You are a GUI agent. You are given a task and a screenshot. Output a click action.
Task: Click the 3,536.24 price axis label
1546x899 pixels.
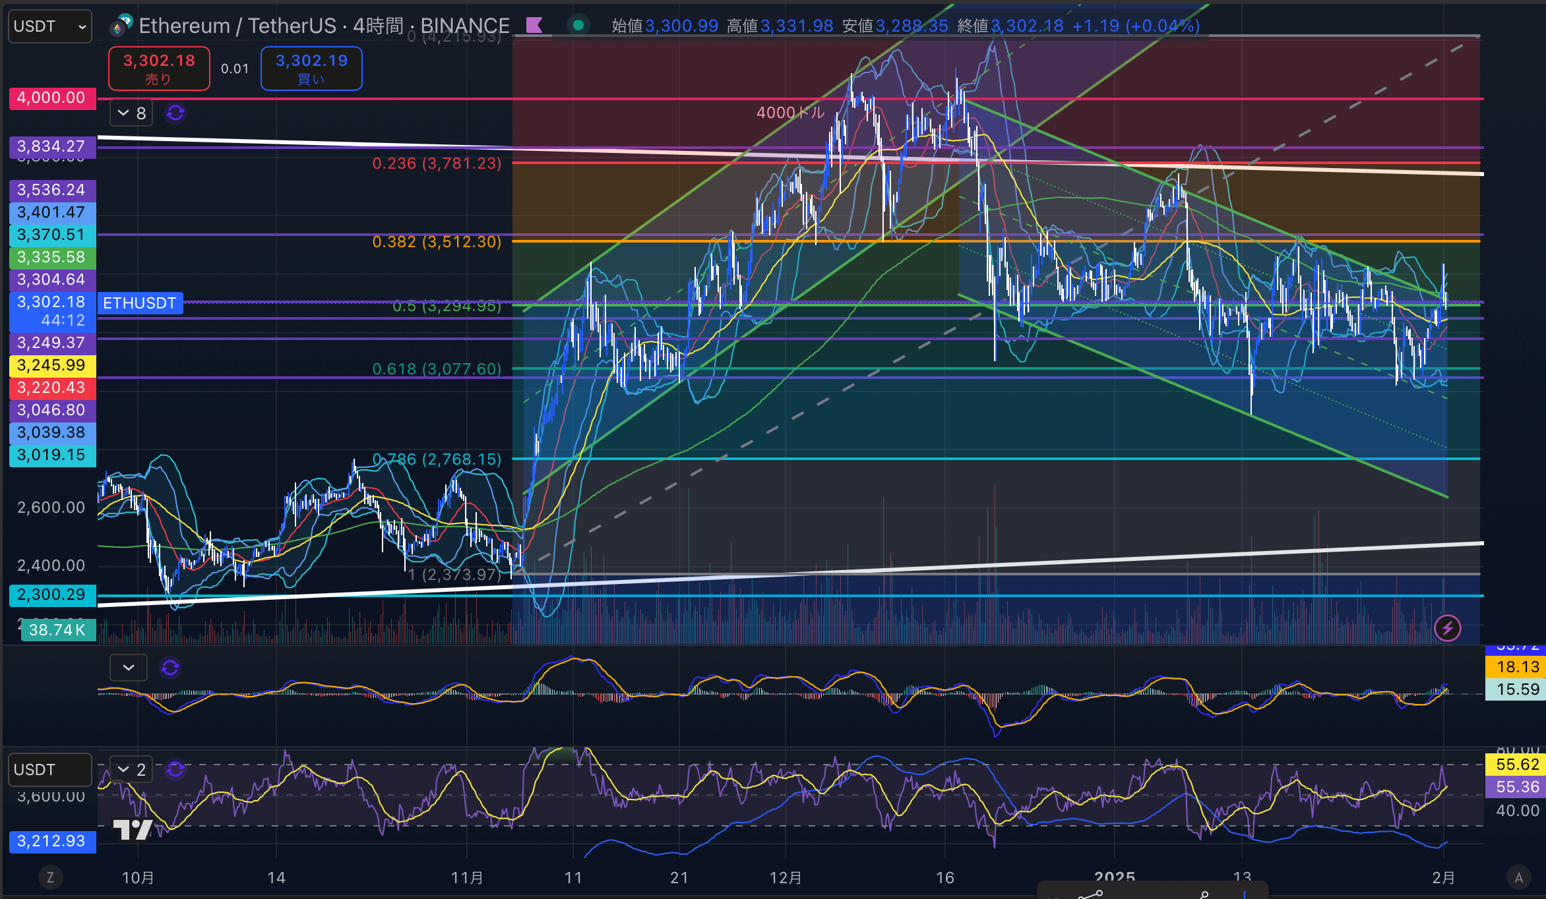(x=52, y=190)
